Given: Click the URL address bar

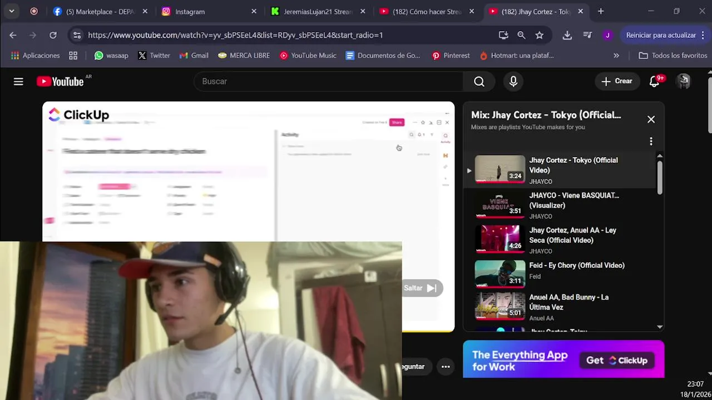Looking at the screenshot, I should [x=289, y=35].
